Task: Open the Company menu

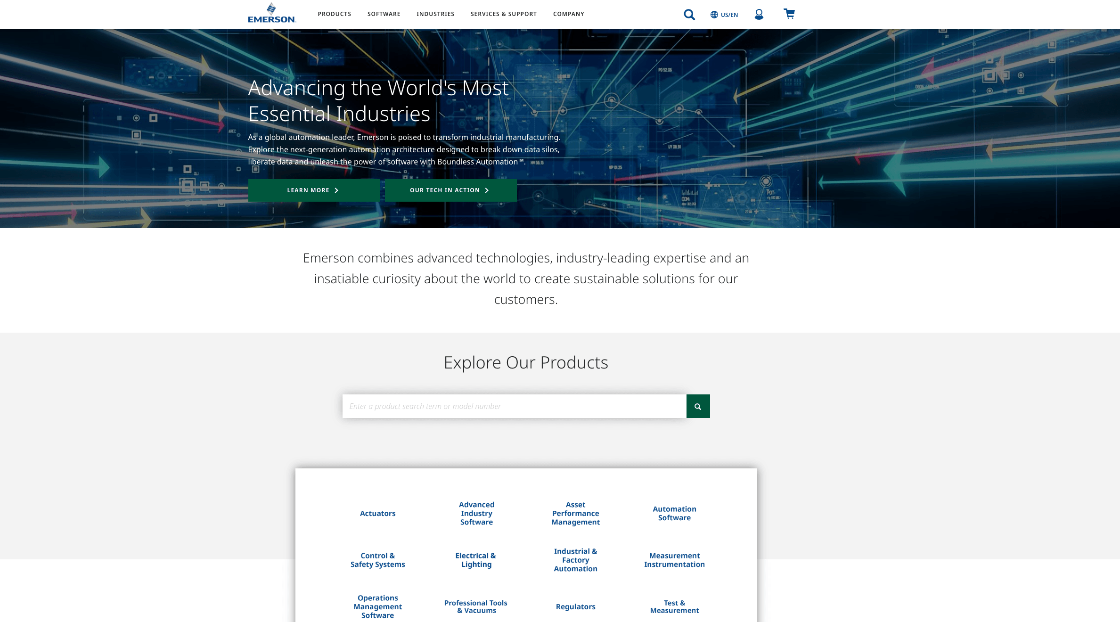Action: [568, 14]
